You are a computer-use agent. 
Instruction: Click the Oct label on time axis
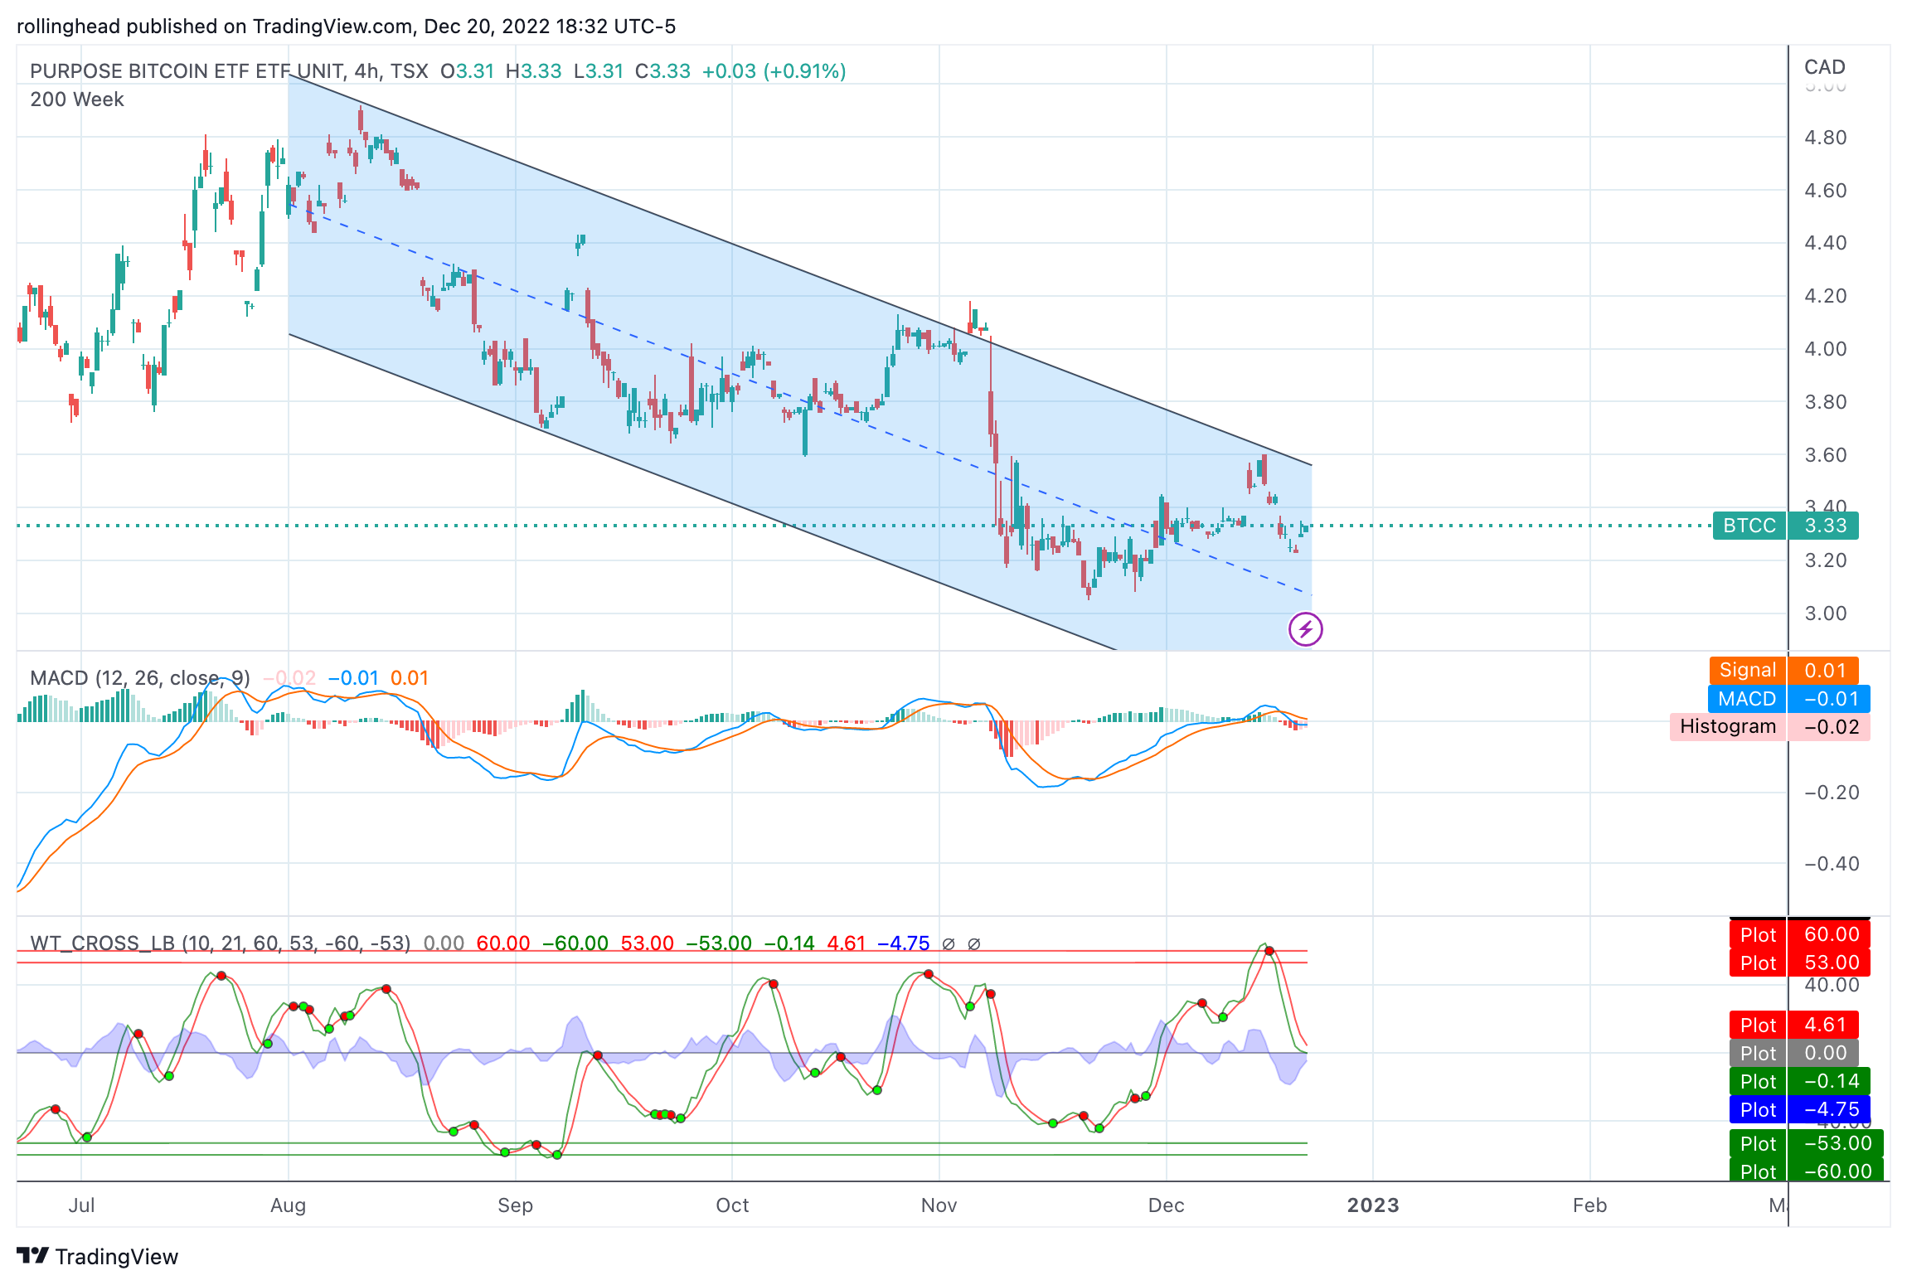[732, 1205]
